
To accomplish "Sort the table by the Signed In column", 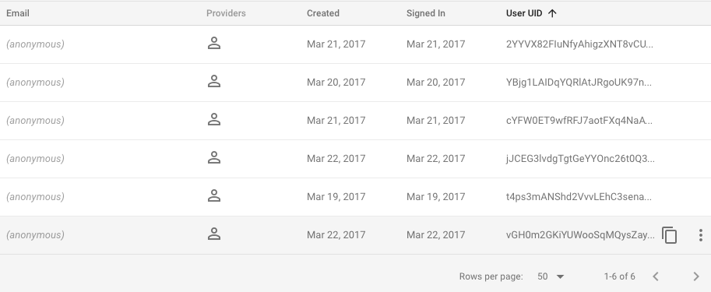I will (425, 13).
